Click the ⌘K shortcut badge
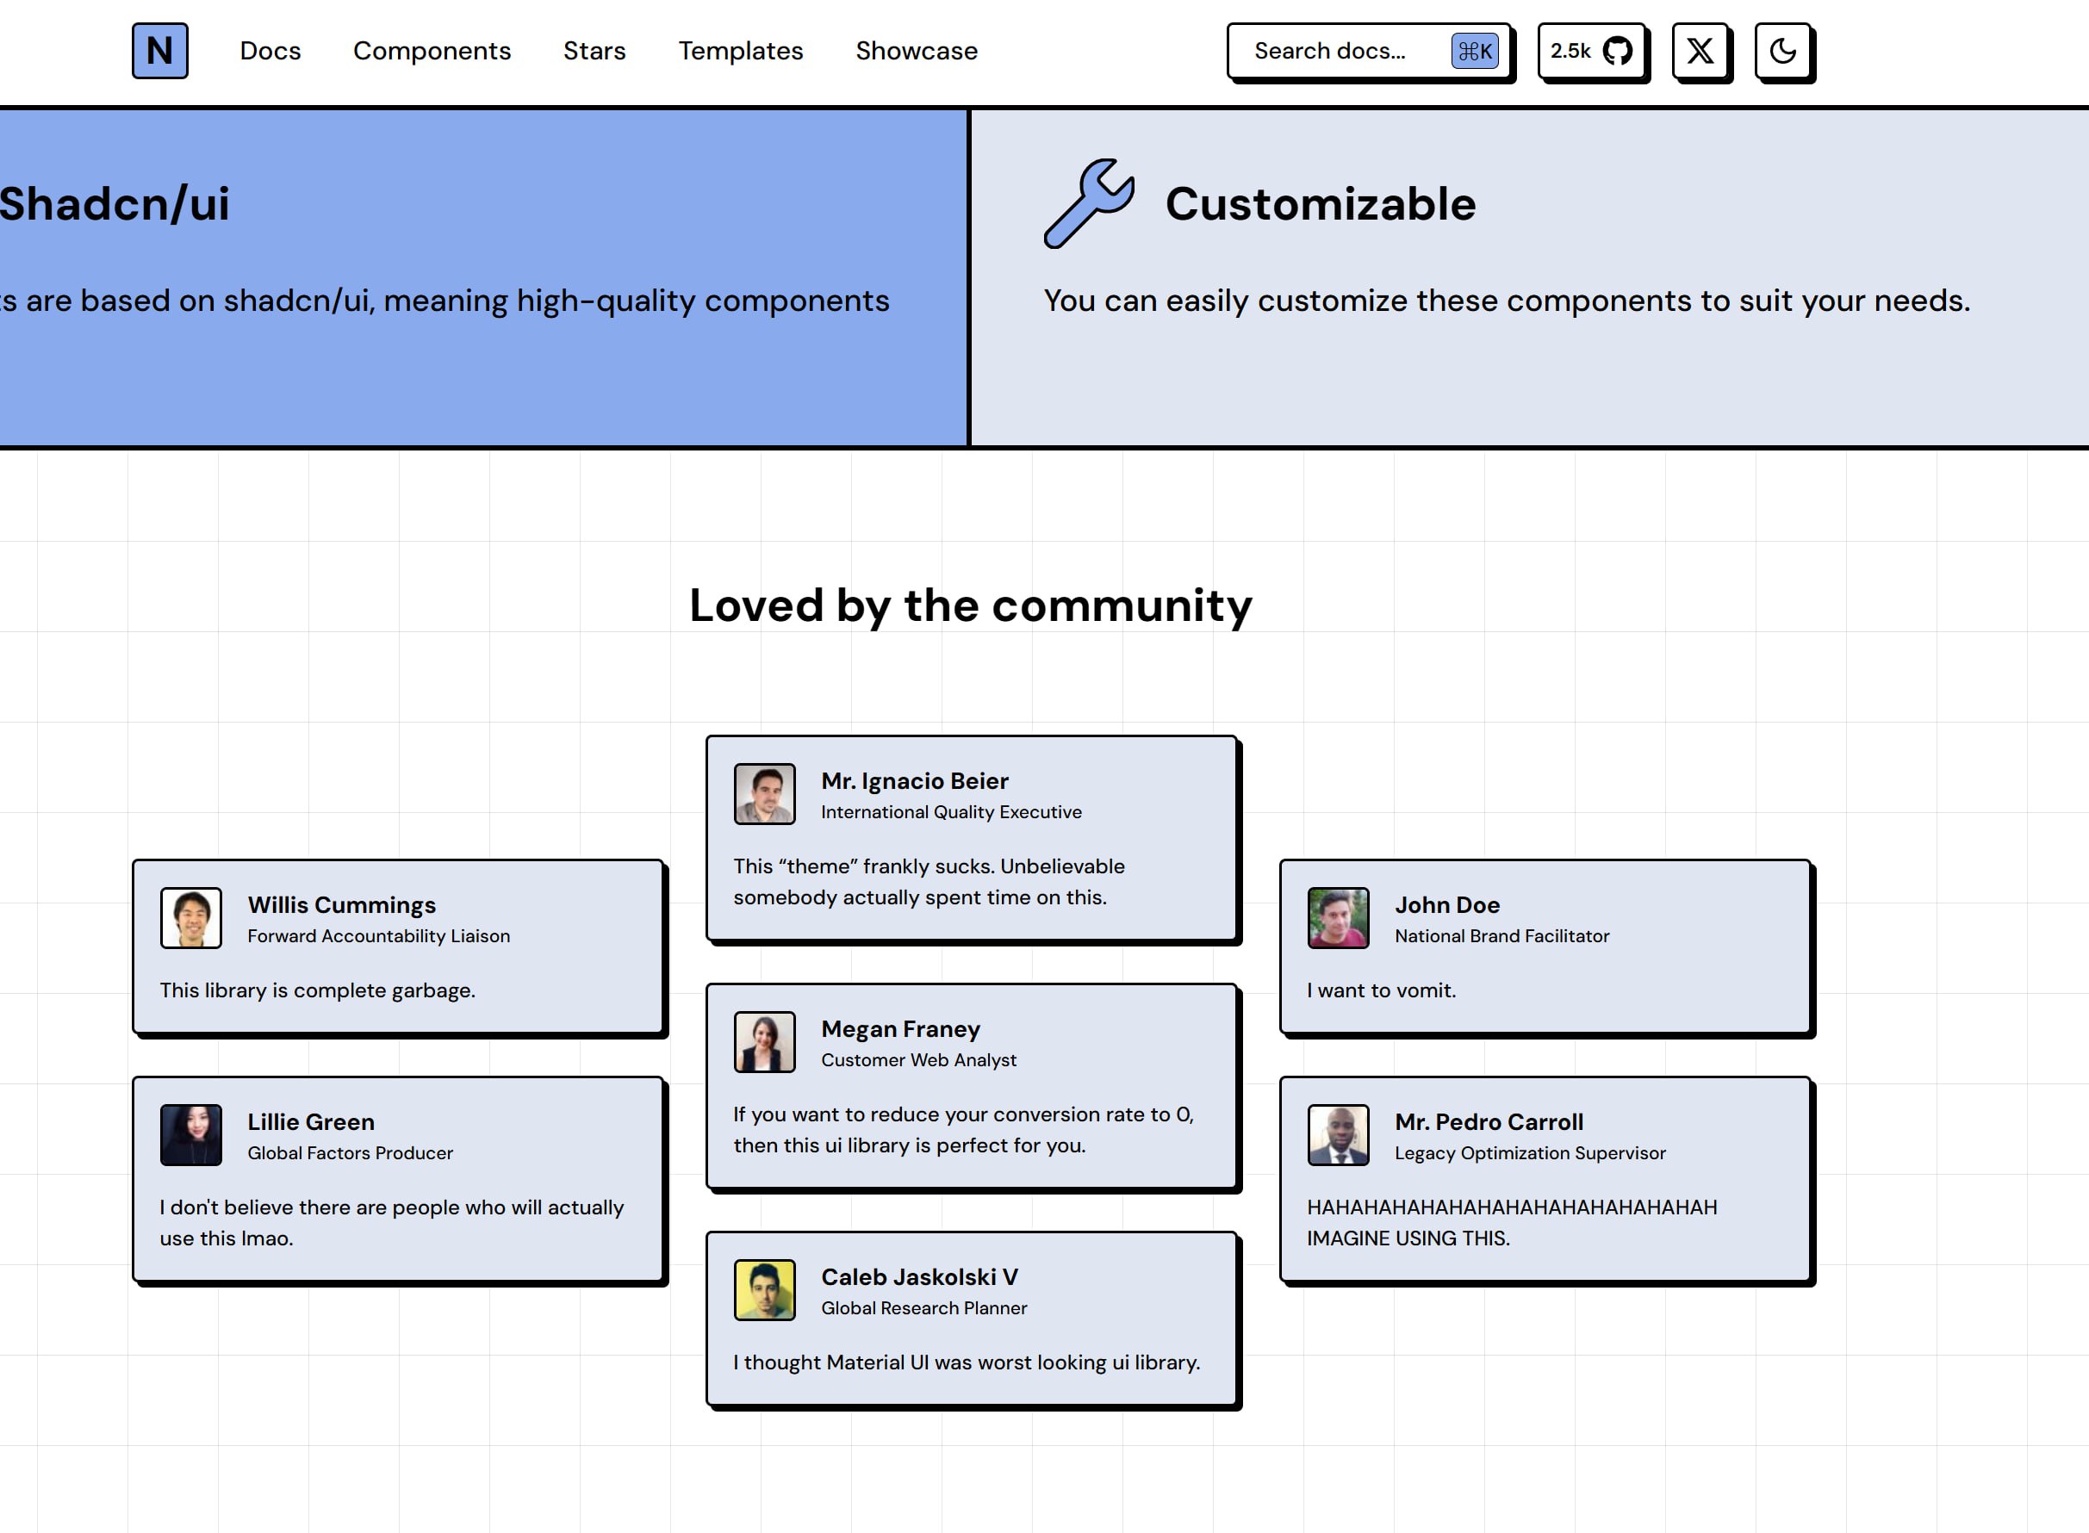Screen dimensions: 2089x1533 pyautogui.click(x=1475, y=51)
